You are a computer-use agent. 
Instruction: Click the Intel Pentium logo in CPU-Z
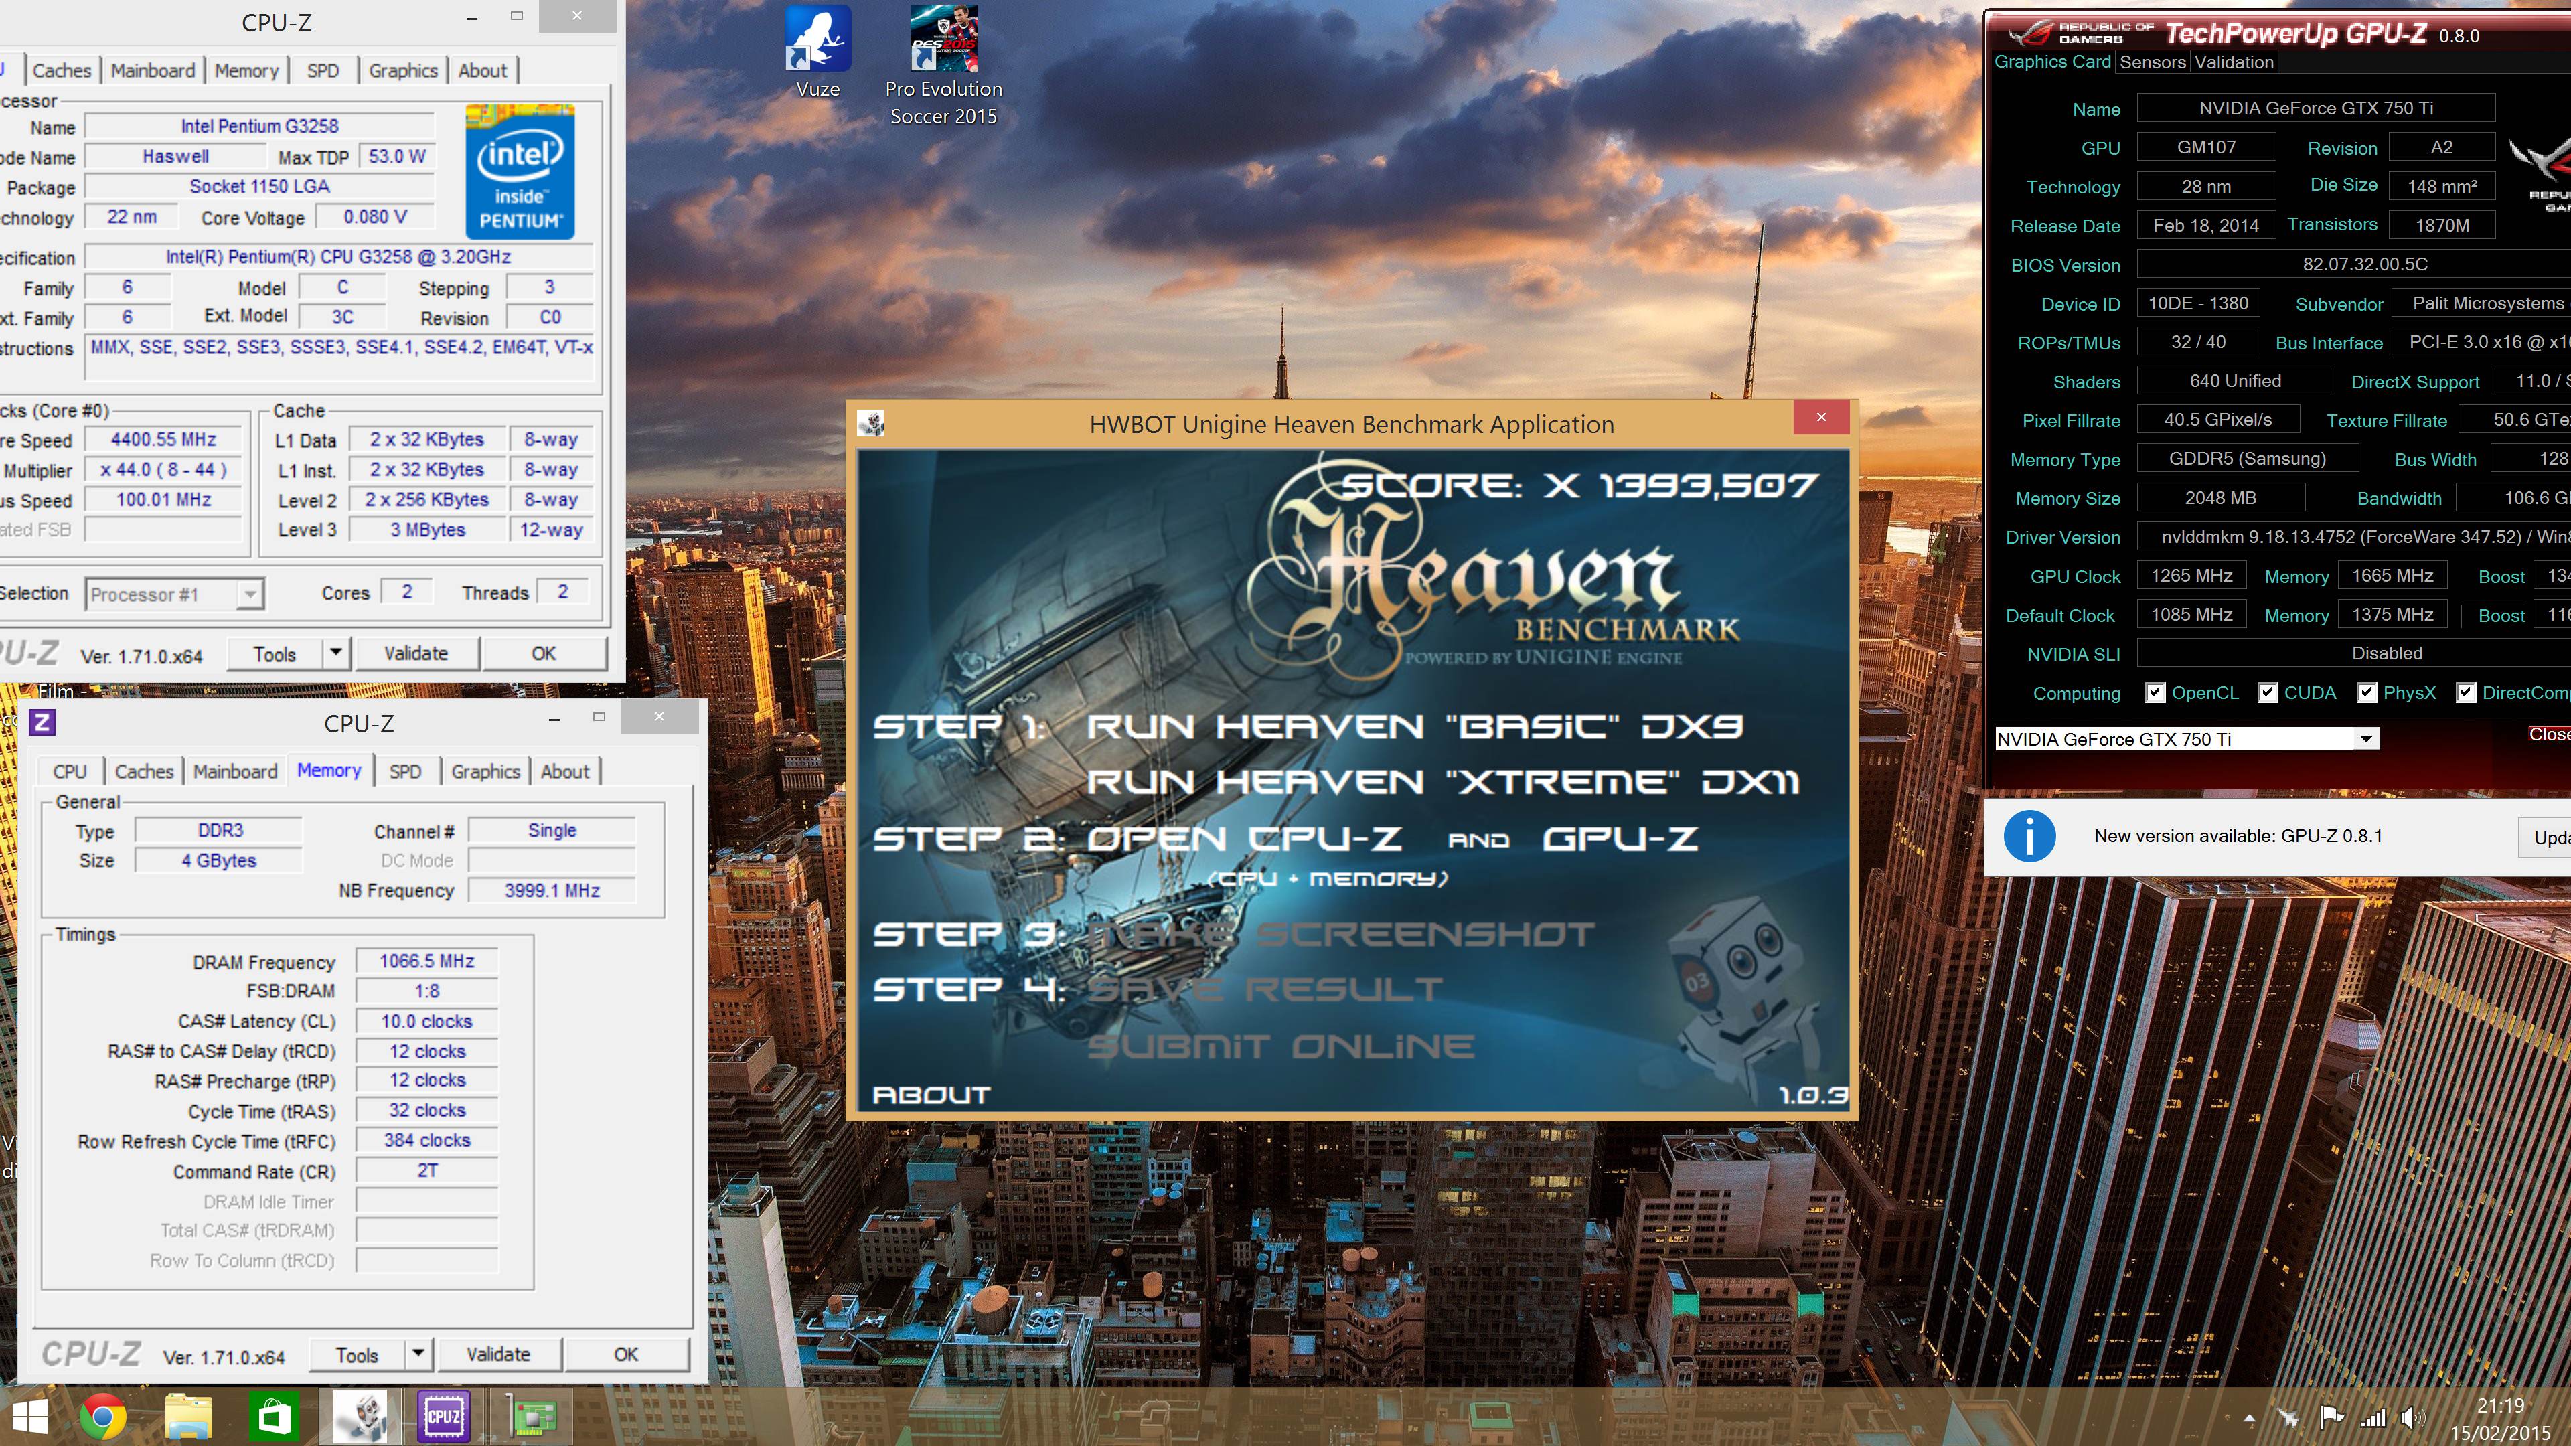coord(520,171)
